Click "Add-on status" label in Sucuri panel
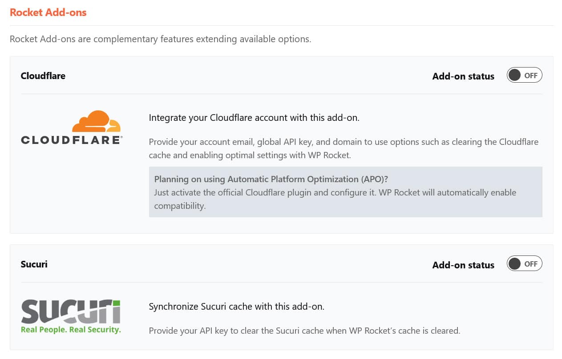This screenshot has width=562, height=359. tap(463, 265)
